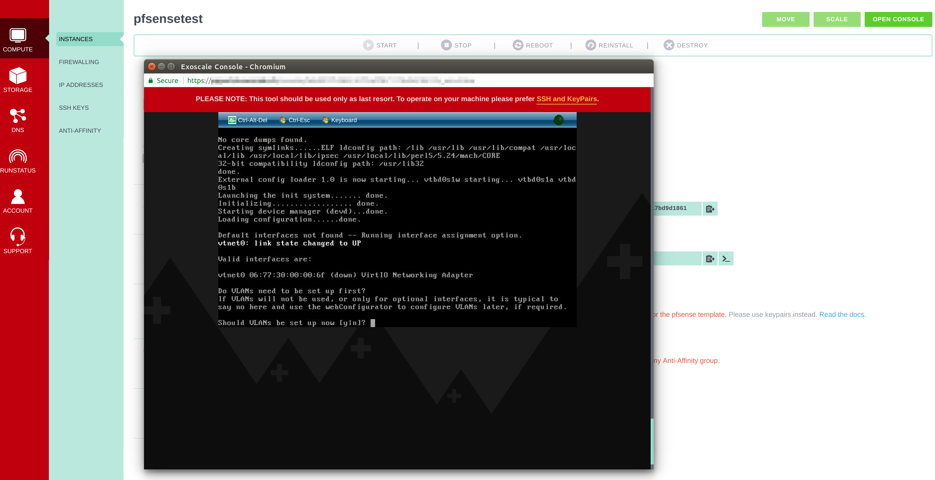Image resolution: width=935 pixels, height=480 pixels.
Task: Click the ACCOUNT icon in sidebar
Action: tap(18, 201)
